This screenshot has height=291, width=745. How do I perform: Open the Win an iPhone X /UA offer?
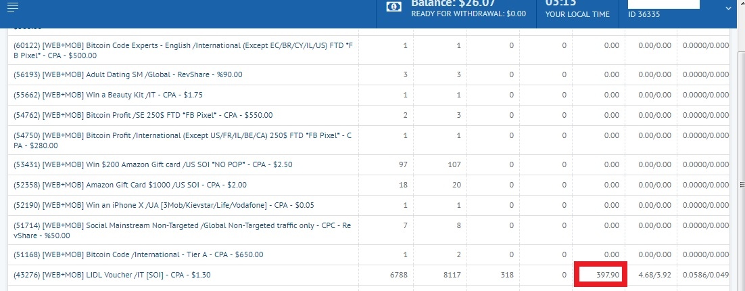point(164,206)
